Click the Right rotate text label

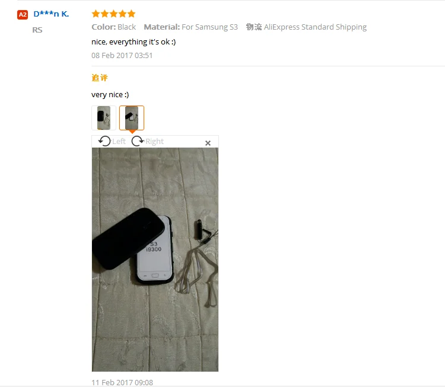[x=154, y=141]
